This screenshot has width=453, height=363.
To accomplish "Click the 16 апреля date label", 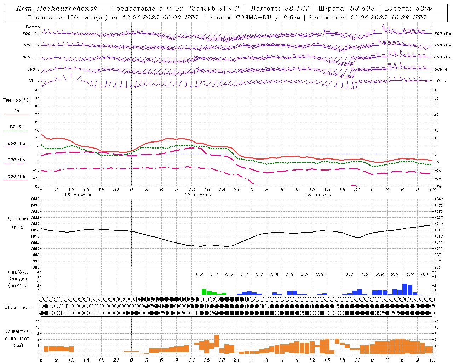I will pyautogui.click(x=78, y=195).
